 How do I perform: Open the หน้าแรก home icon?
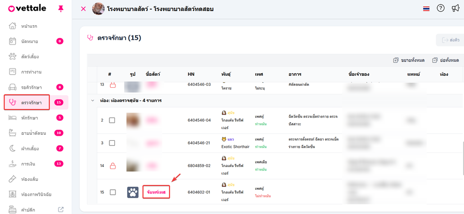[13, 26]
